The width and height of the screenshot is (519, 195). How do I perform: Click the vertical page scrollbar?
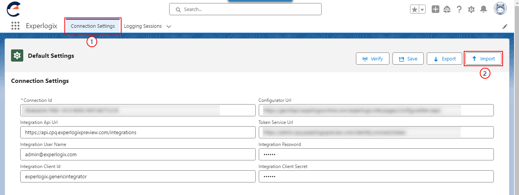[516, 97]
